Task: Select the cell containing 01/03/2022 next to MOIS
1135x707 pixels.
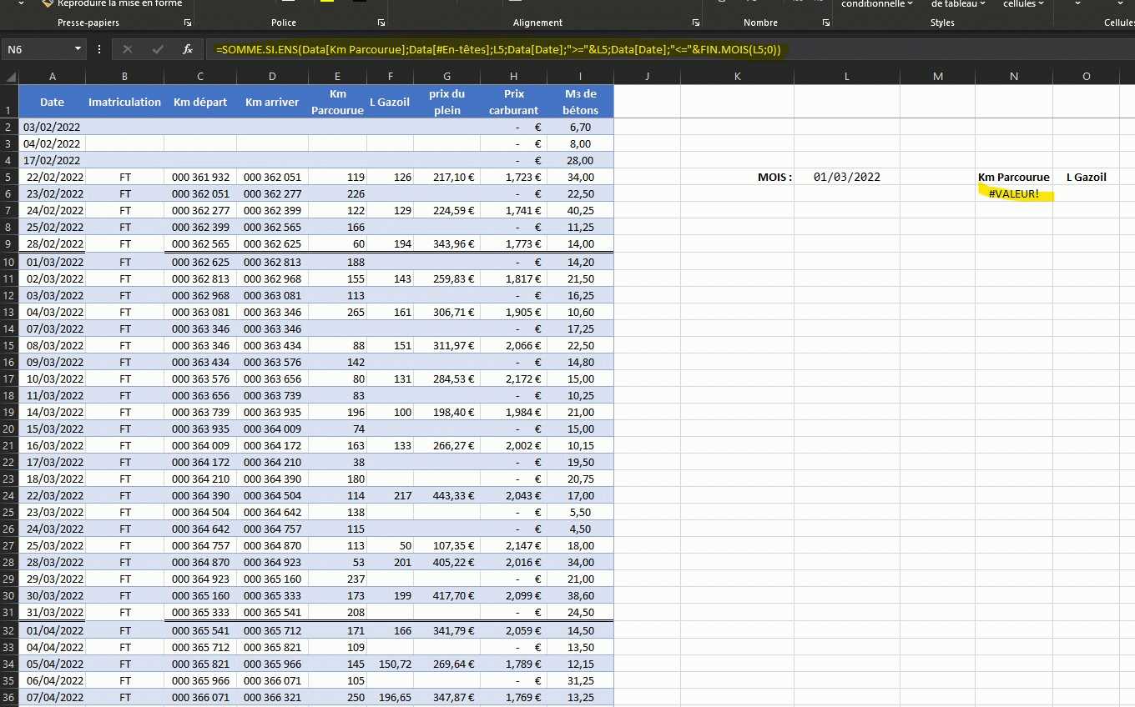Action: pyautogui.click(x=846, y=177)
